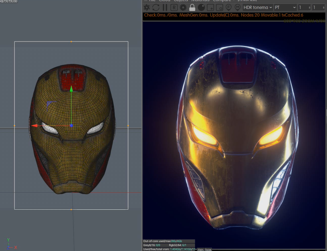Switch to the Main tab
Screen dimensions: 327x251
pos(201,249)
